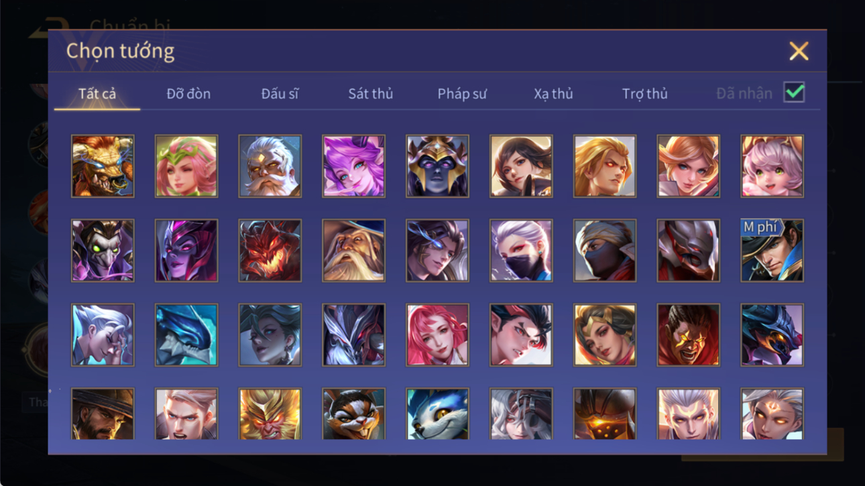The width and height of the screenshot is (865, 486).
Task: Choose the pink-haired elf with green crown
Action: pyautogui.click(x=186, y=166)
